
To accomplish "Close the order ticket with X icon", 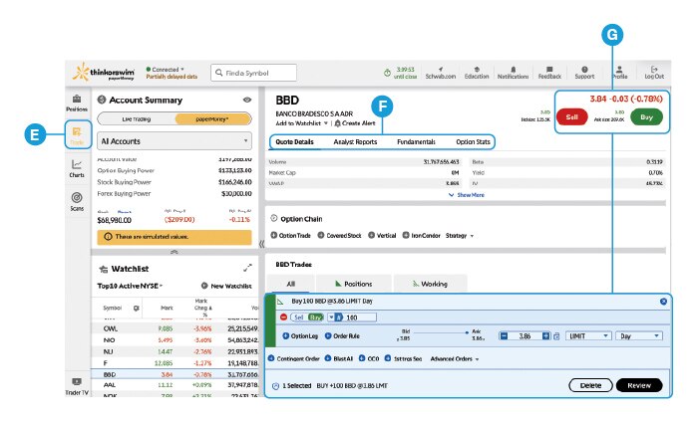I will [663, 302].
